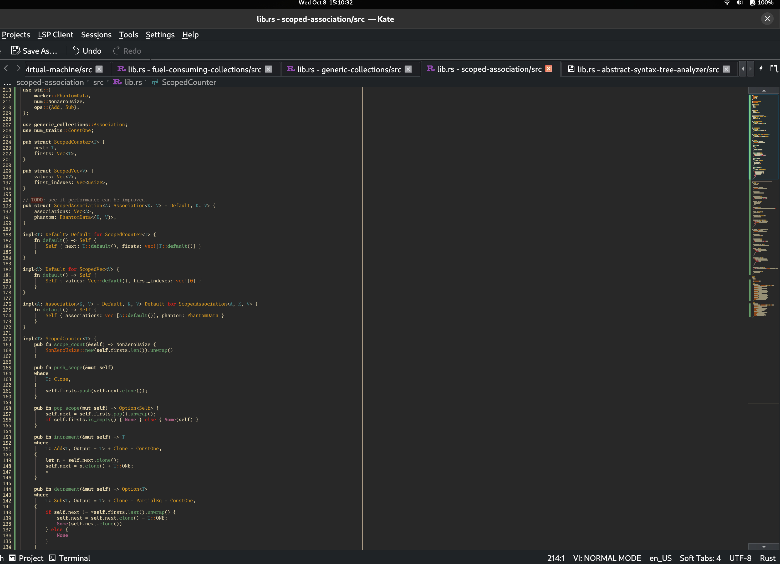Click the line:column 214:1 status indicator

556,558
